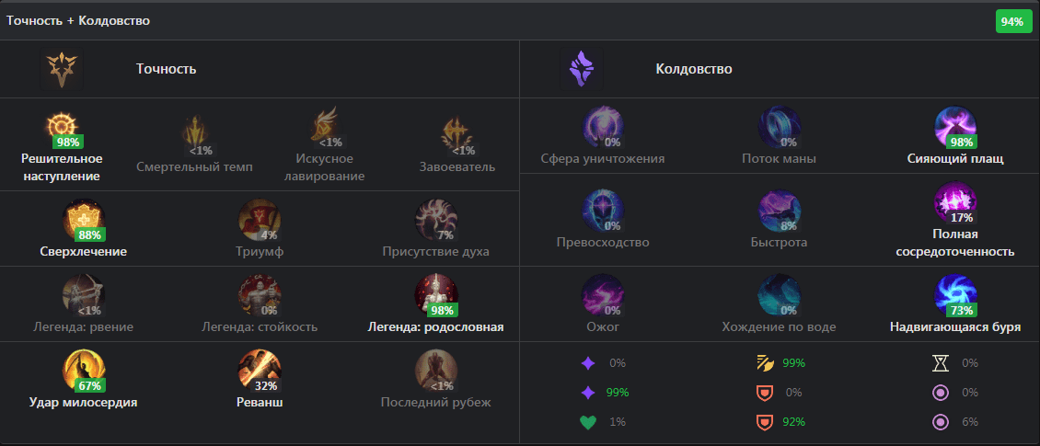1040x446 pixels.
Task: Choose the green heart health shard
Action: tap(588, 422)
